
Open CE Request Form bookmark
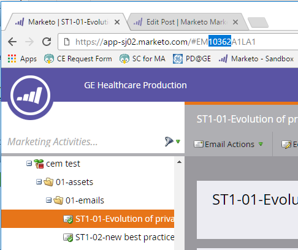point(78,59)
